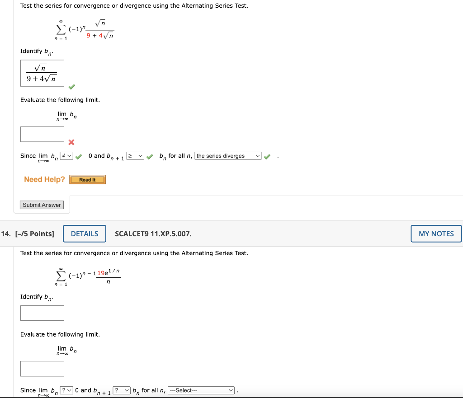The image size is (463, 398).
Task: Click green checkmark after greater-or-equal dropdown
Action: click(x=150, y=157)
